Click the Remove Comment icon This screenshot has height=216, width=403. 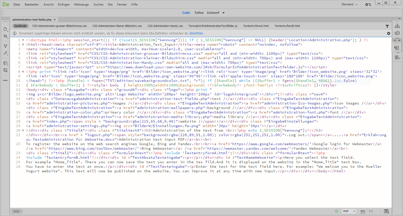click(5, 70)
